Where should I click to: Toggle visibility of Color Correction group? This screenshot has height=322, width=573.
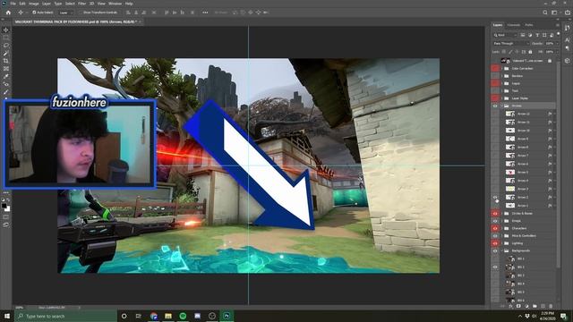495,68
